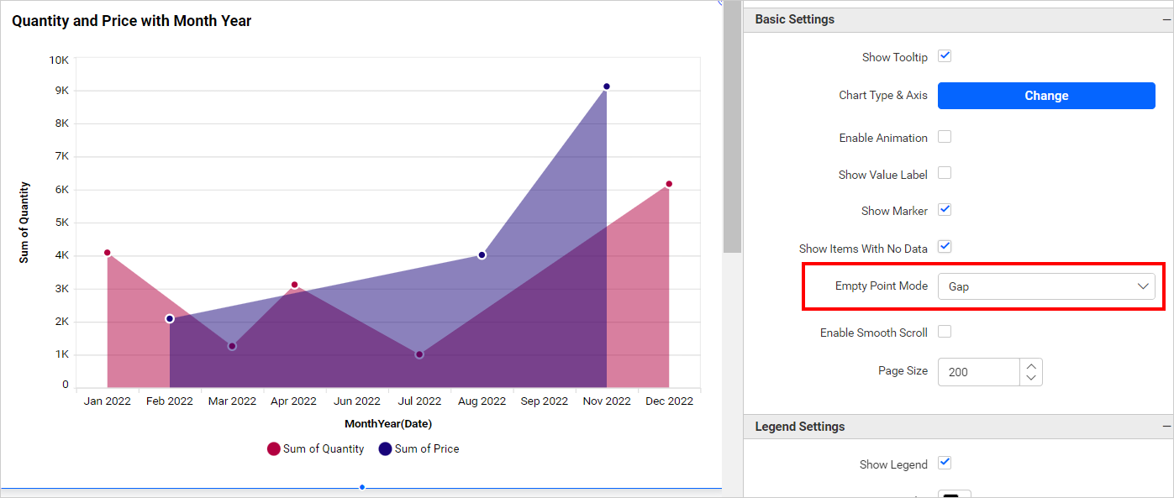Image resolution: width=1174 pixels, height=498 pixels.
Task: Decrease Page Size with down arrow
Action: (1031, 379)
